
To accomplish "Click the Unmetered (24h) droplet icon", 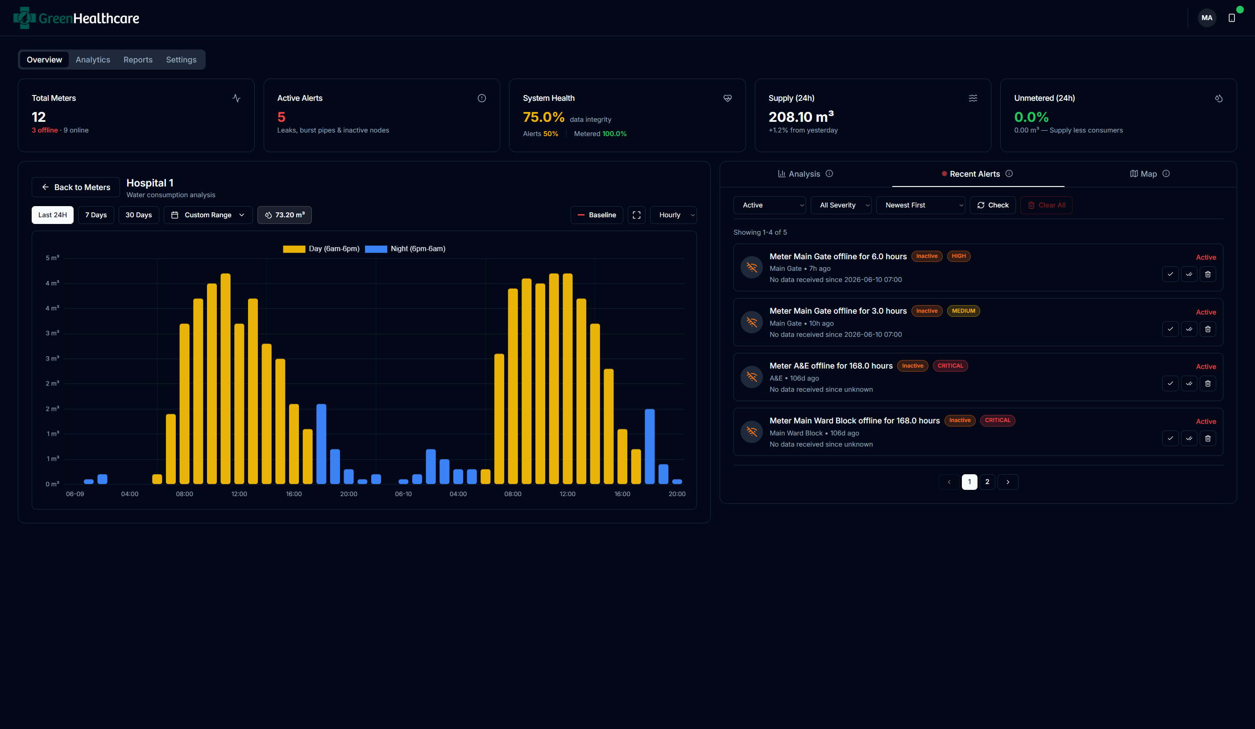I will 1219,98.
